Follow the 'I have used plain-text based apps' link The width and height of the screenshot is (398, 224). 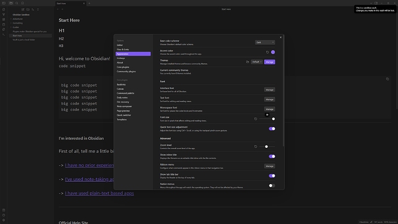99,193
